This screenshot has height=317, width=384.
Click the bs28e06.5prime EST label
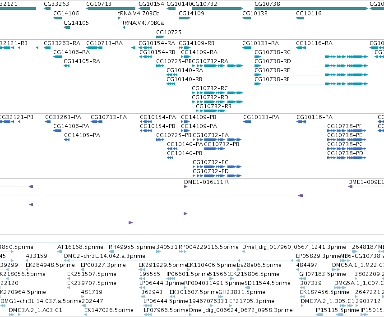click(x=259, y=265)
